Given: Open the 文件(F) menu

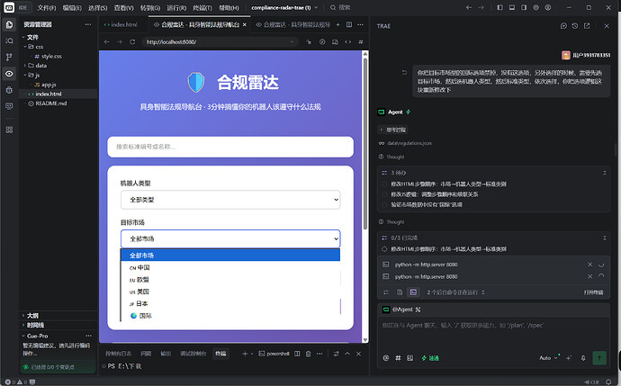Looking at the screenshot, I should pyautogui.click(x=47, y=7).
